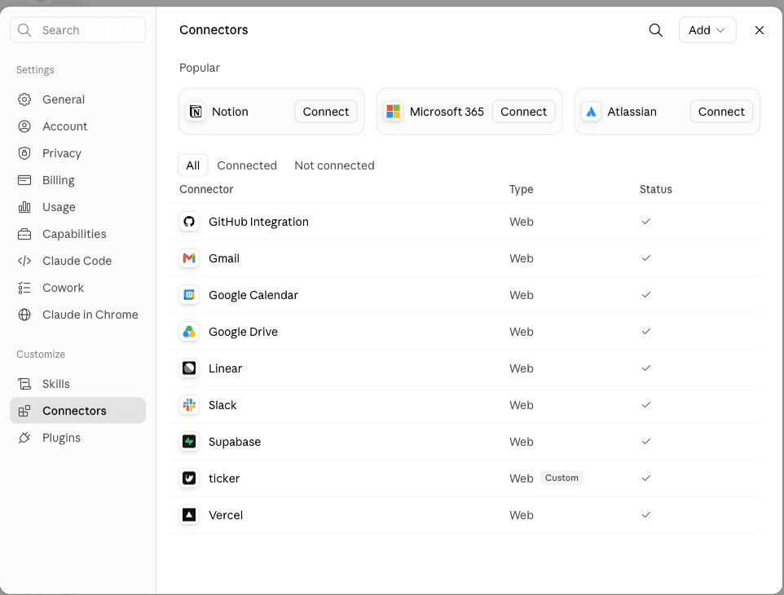Open the GitHub Integration row
This screenshot has width=784, height=595.
[x=465, y=222]
